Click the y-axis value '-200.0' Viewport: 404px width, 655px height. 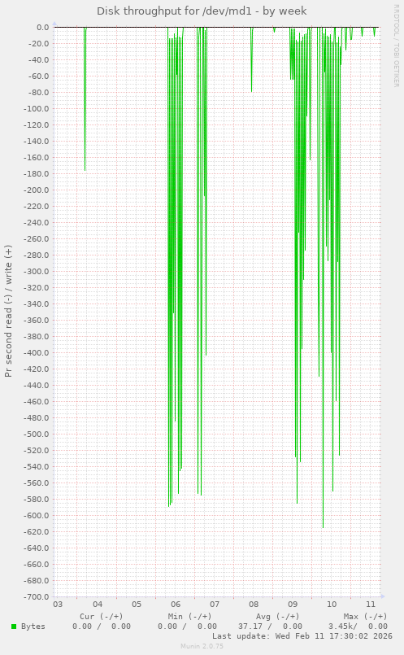click(38, 190)
